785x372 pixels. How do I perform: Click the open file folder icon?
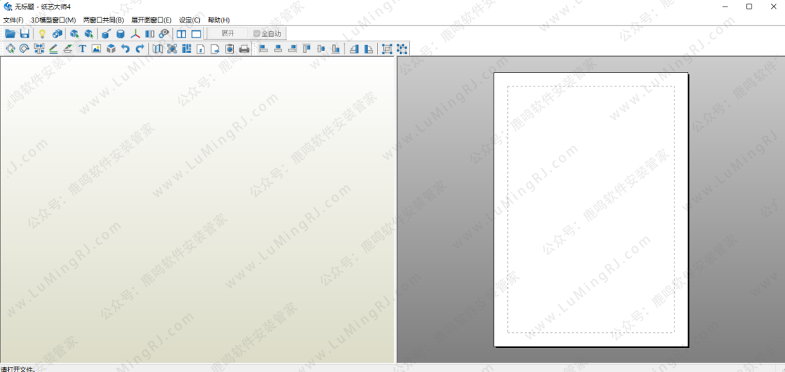pos(10,34)
